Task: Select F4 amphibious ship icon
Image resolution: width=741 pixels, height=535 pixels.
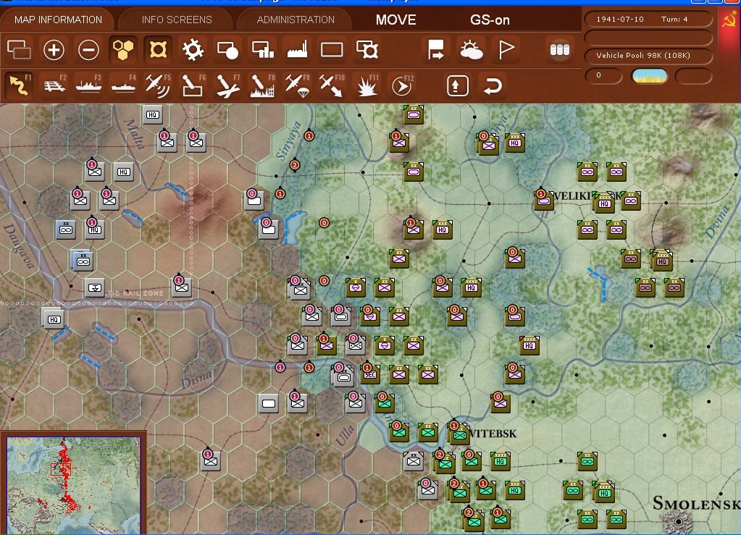Action: [x=124, y=85]
